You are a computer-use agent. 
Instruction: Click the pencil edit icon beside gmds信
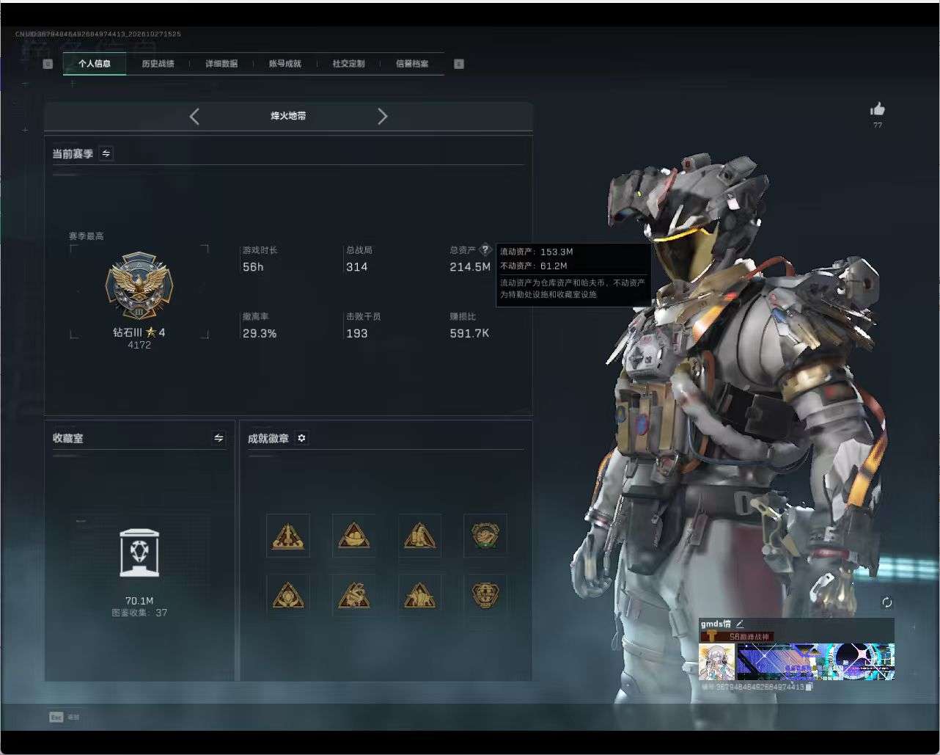tap(739, 624)
